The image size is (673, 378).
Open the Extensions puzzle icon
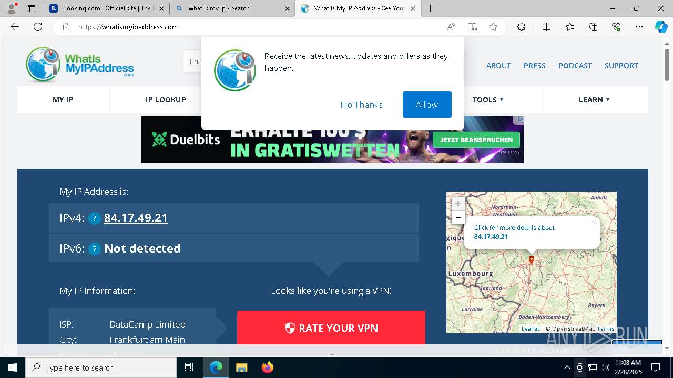521,27
